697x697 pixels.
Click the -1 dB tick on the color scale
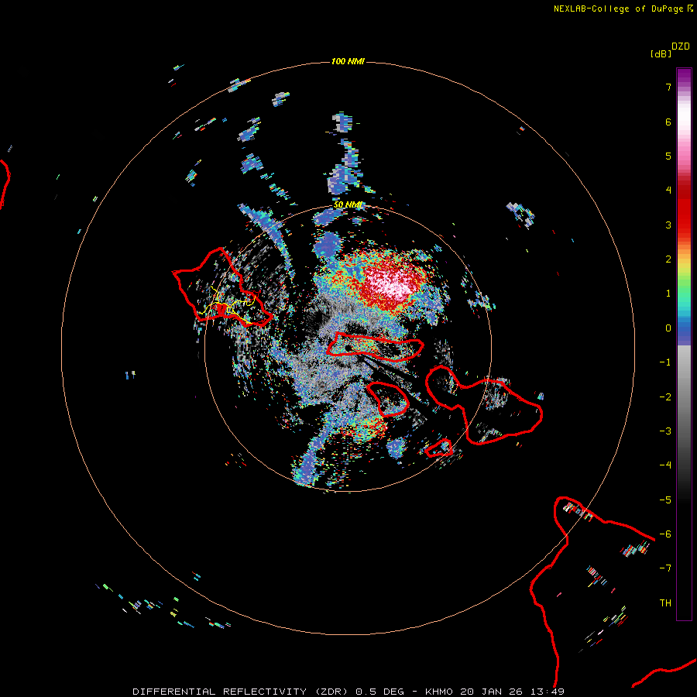(x=665, y=362)
